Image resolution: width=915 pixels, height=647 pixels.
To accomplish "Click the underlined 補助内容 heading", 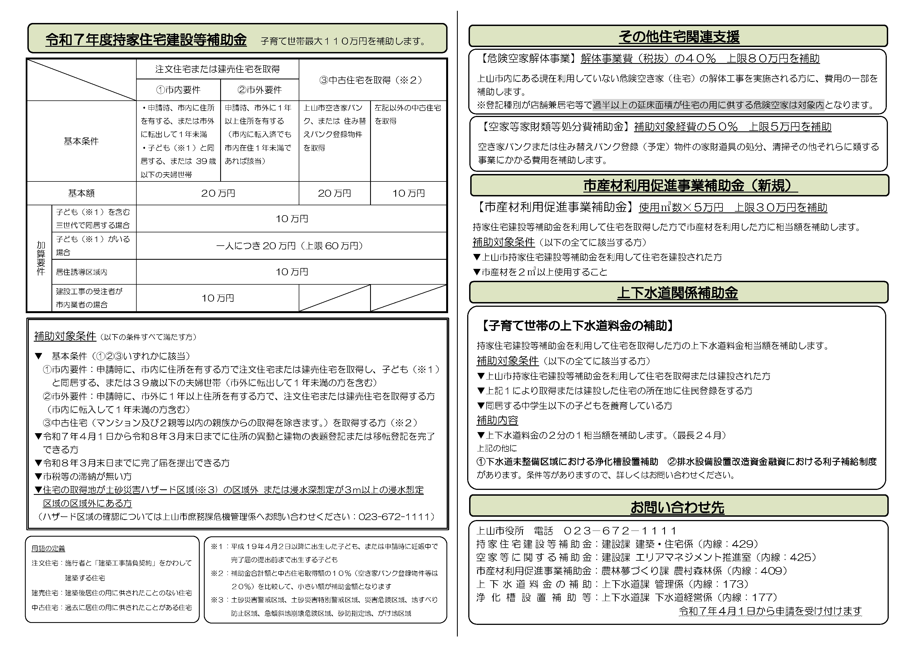I will [497, 420].
